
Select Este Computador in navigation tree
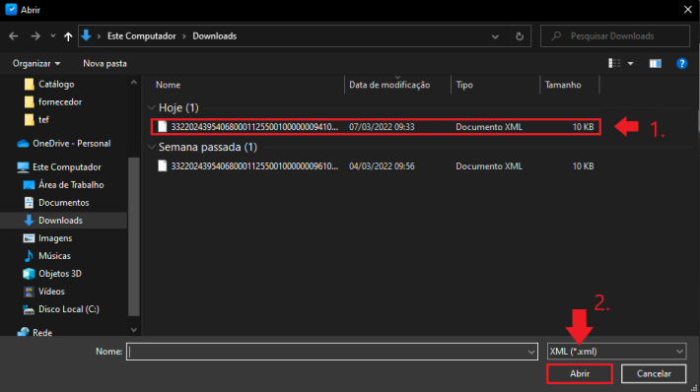[x=66, y=166]
